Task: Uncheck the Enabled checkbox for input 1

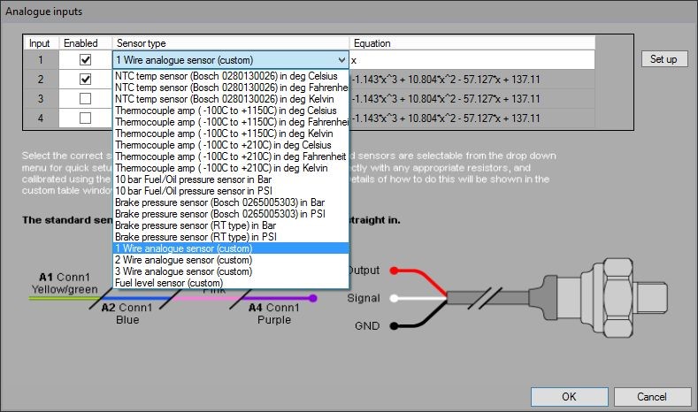Action: coord(86,60)
